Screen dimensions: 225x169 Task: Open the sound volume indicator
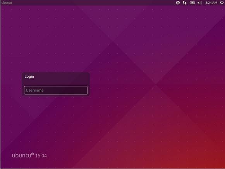pos(199,3)
